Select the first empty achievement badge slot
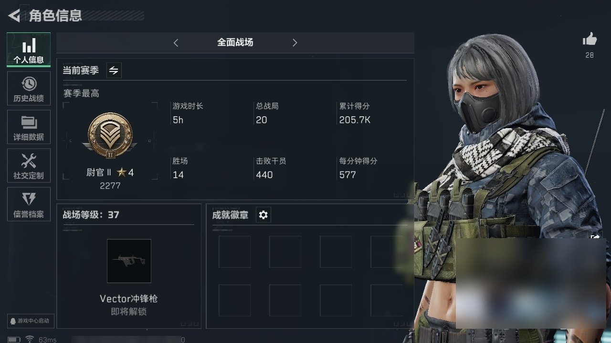This screenshot has height=343, width=611. coord(234,252)
